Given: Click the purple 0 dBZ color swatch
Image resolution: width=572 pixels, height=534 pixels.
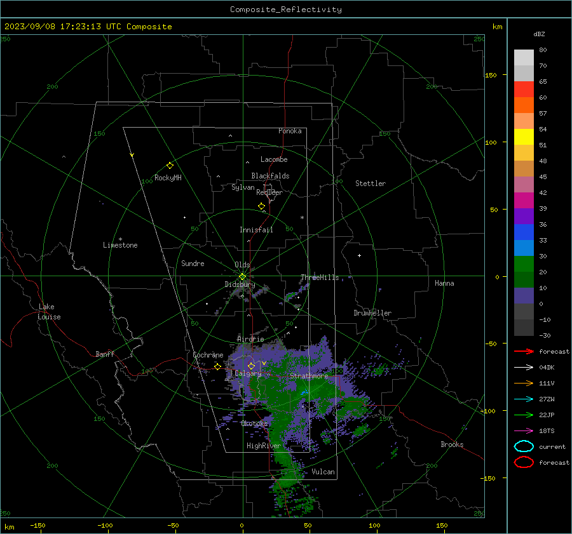Looking at the screenshot, I should [524, 296].
